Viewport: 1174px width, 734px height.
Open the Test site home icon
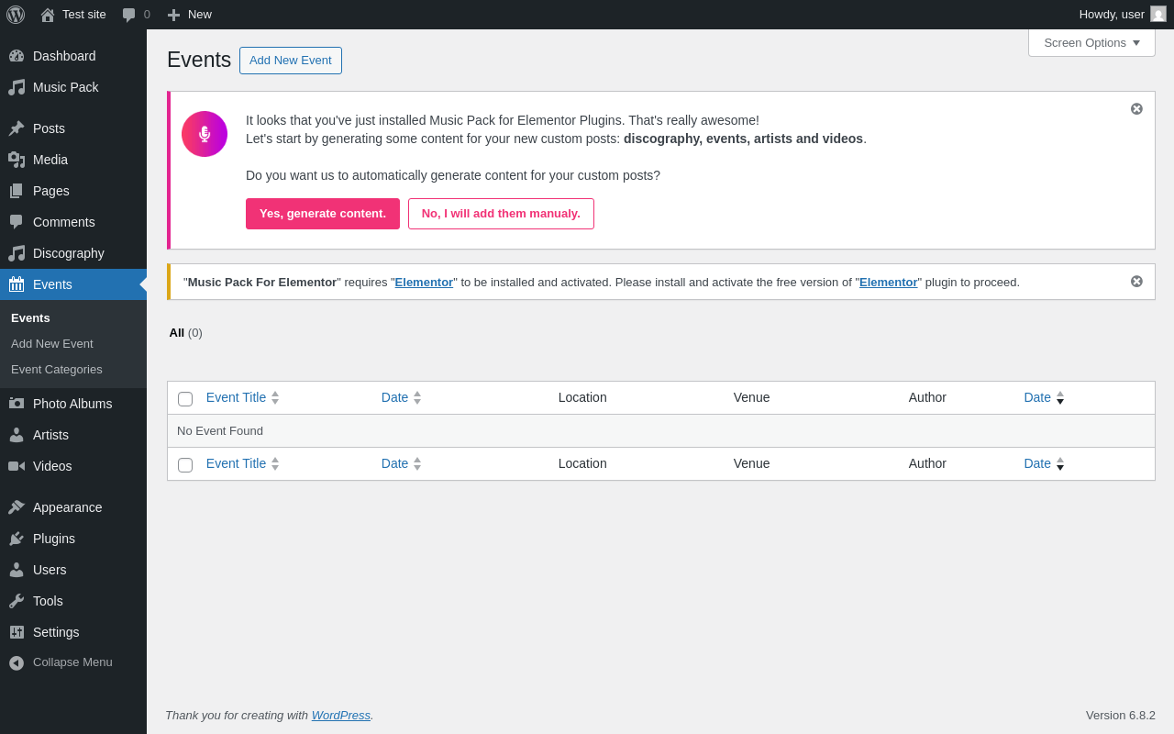coord(48,15)
